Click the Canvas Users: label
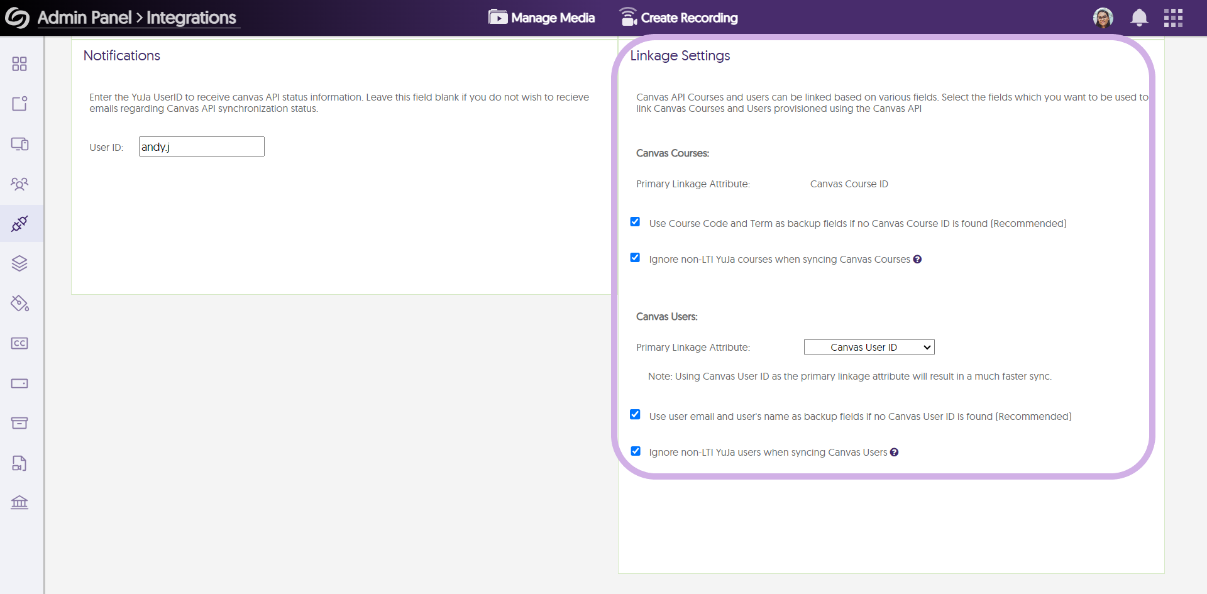1207x594 pixels. pyautogui.click(x=667, y=317)
